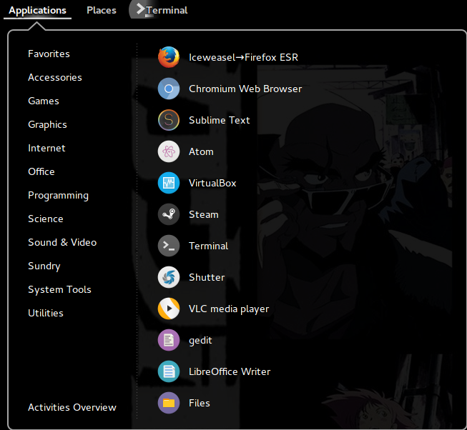Click the Files folder icon
467x430 pixels.
169,404
